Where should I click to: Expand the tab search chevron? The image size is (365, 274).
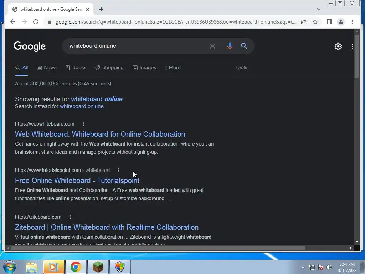319,9
